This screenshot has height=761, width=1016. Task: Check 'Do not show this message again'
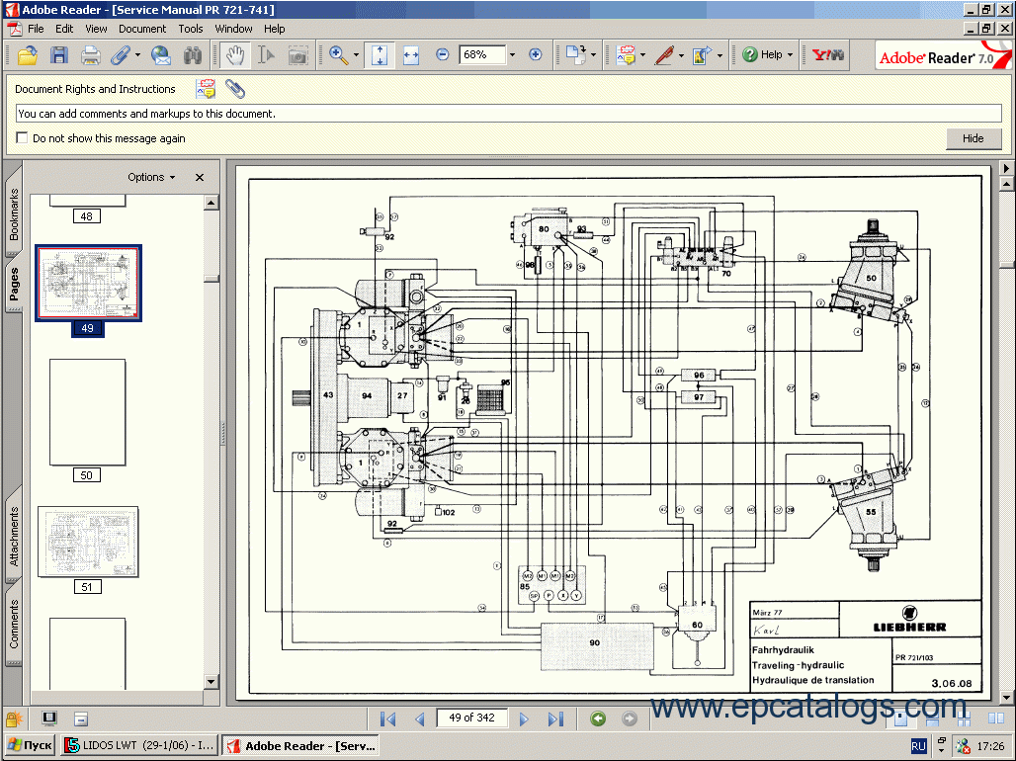[x=23, y=138]
